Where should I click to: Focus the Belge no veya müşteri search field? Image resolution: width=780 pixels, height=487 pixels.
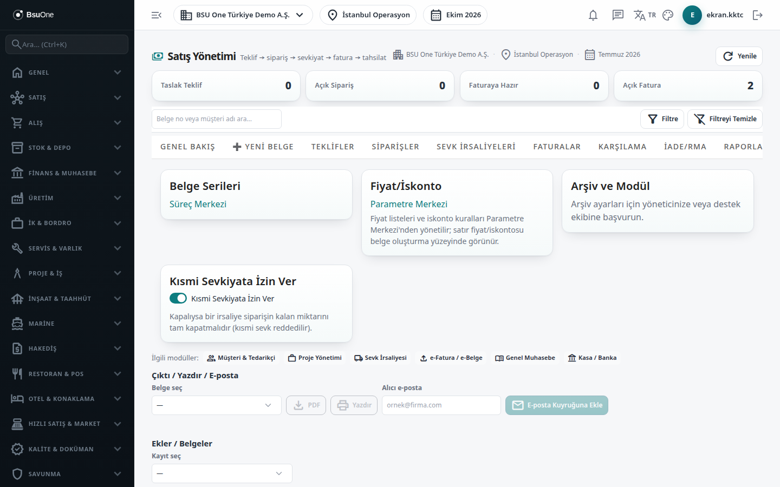click(x=217, y=119)
